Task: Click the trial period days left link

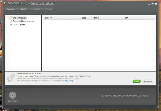Action: tap(42, 3)
